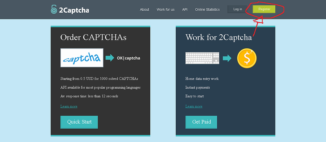The width and height of the screenshot is (326, 142).
Task: Click the OK|captcha result text
Action: [128, 58]
